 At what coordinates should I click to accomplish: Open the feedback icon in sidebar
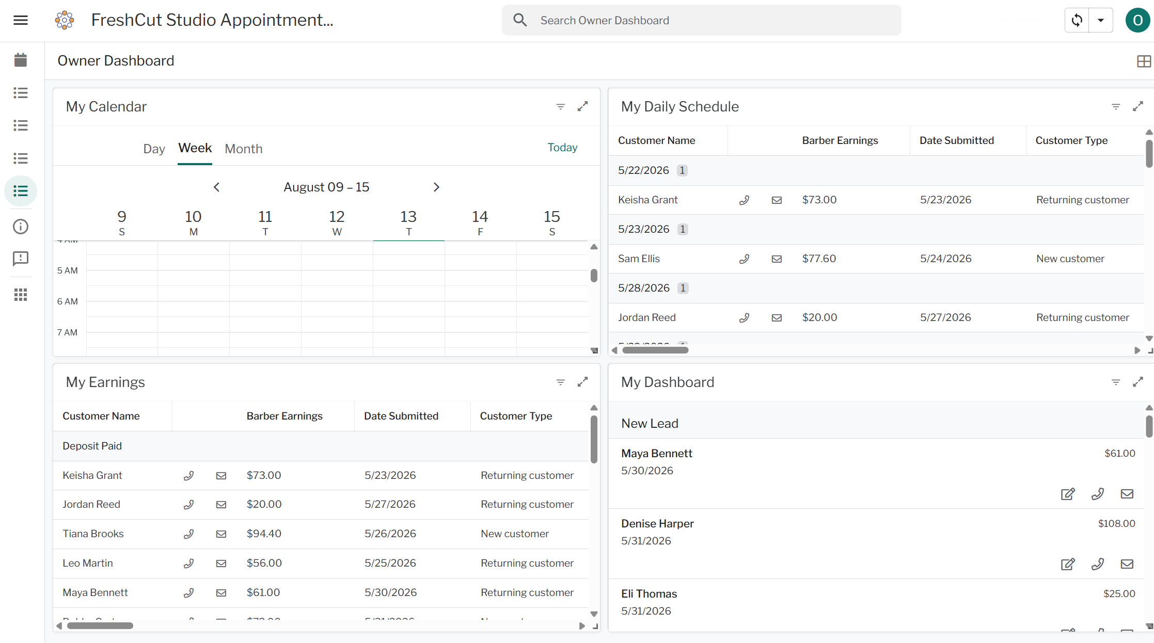tap(21, 259)
